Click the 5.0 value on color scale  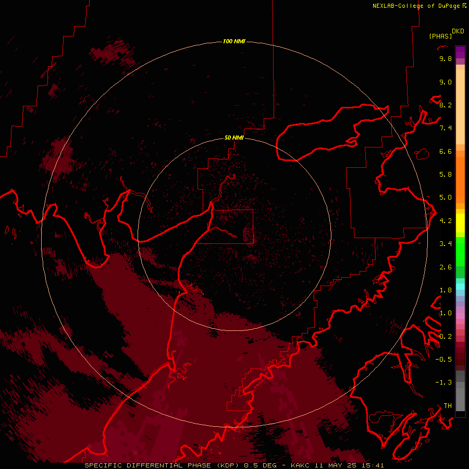(x=446, y=198)
